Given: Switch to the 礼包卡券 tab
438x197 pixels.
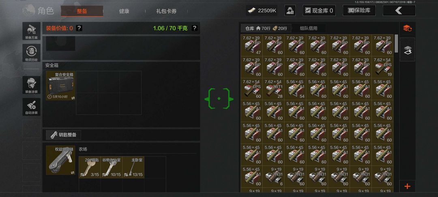Looking at the screenshot, I should click(x=166, y=11).
